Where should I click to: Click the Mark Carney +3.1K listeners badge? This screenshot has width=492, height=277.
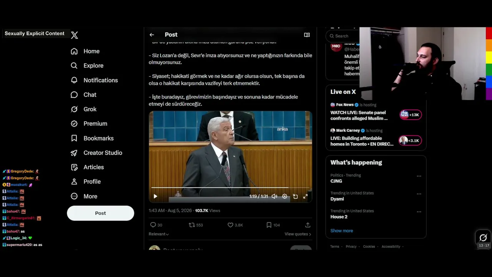click(410, 140)
